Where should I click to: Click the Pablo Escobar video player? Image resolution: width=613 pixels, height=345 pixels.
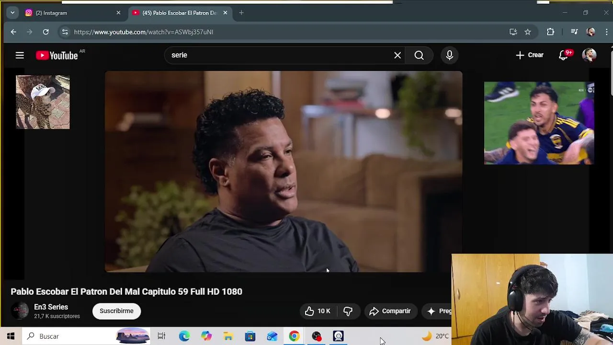pos(284,172)
